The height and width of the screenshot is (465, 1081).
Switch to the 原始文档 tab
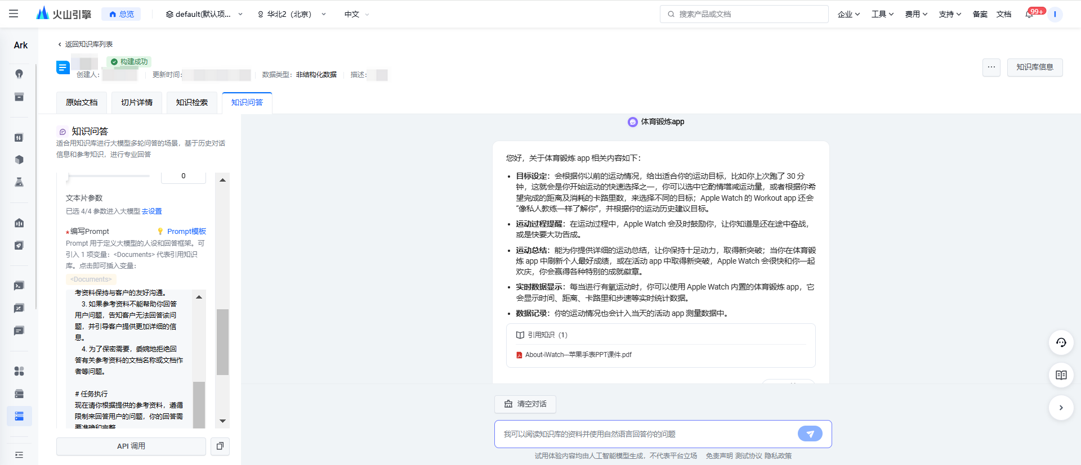click(82, 102)
